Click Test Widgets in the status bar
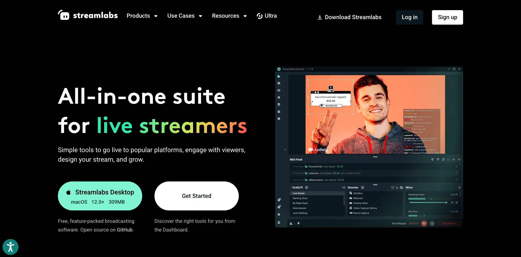 click(399, 223)
